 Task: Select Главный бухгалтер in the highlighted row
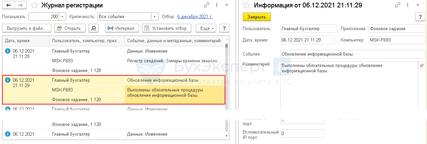coord(87,80)
